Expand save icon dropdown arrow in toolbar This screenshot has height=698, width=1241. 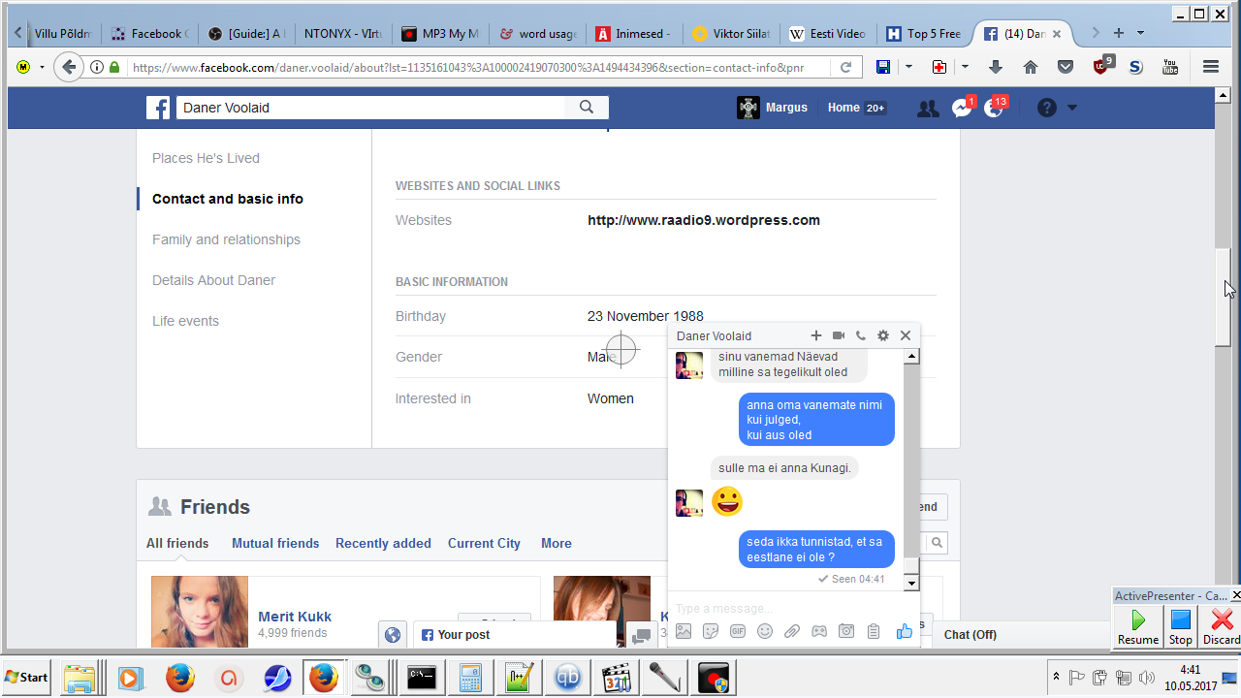[908, 67]
